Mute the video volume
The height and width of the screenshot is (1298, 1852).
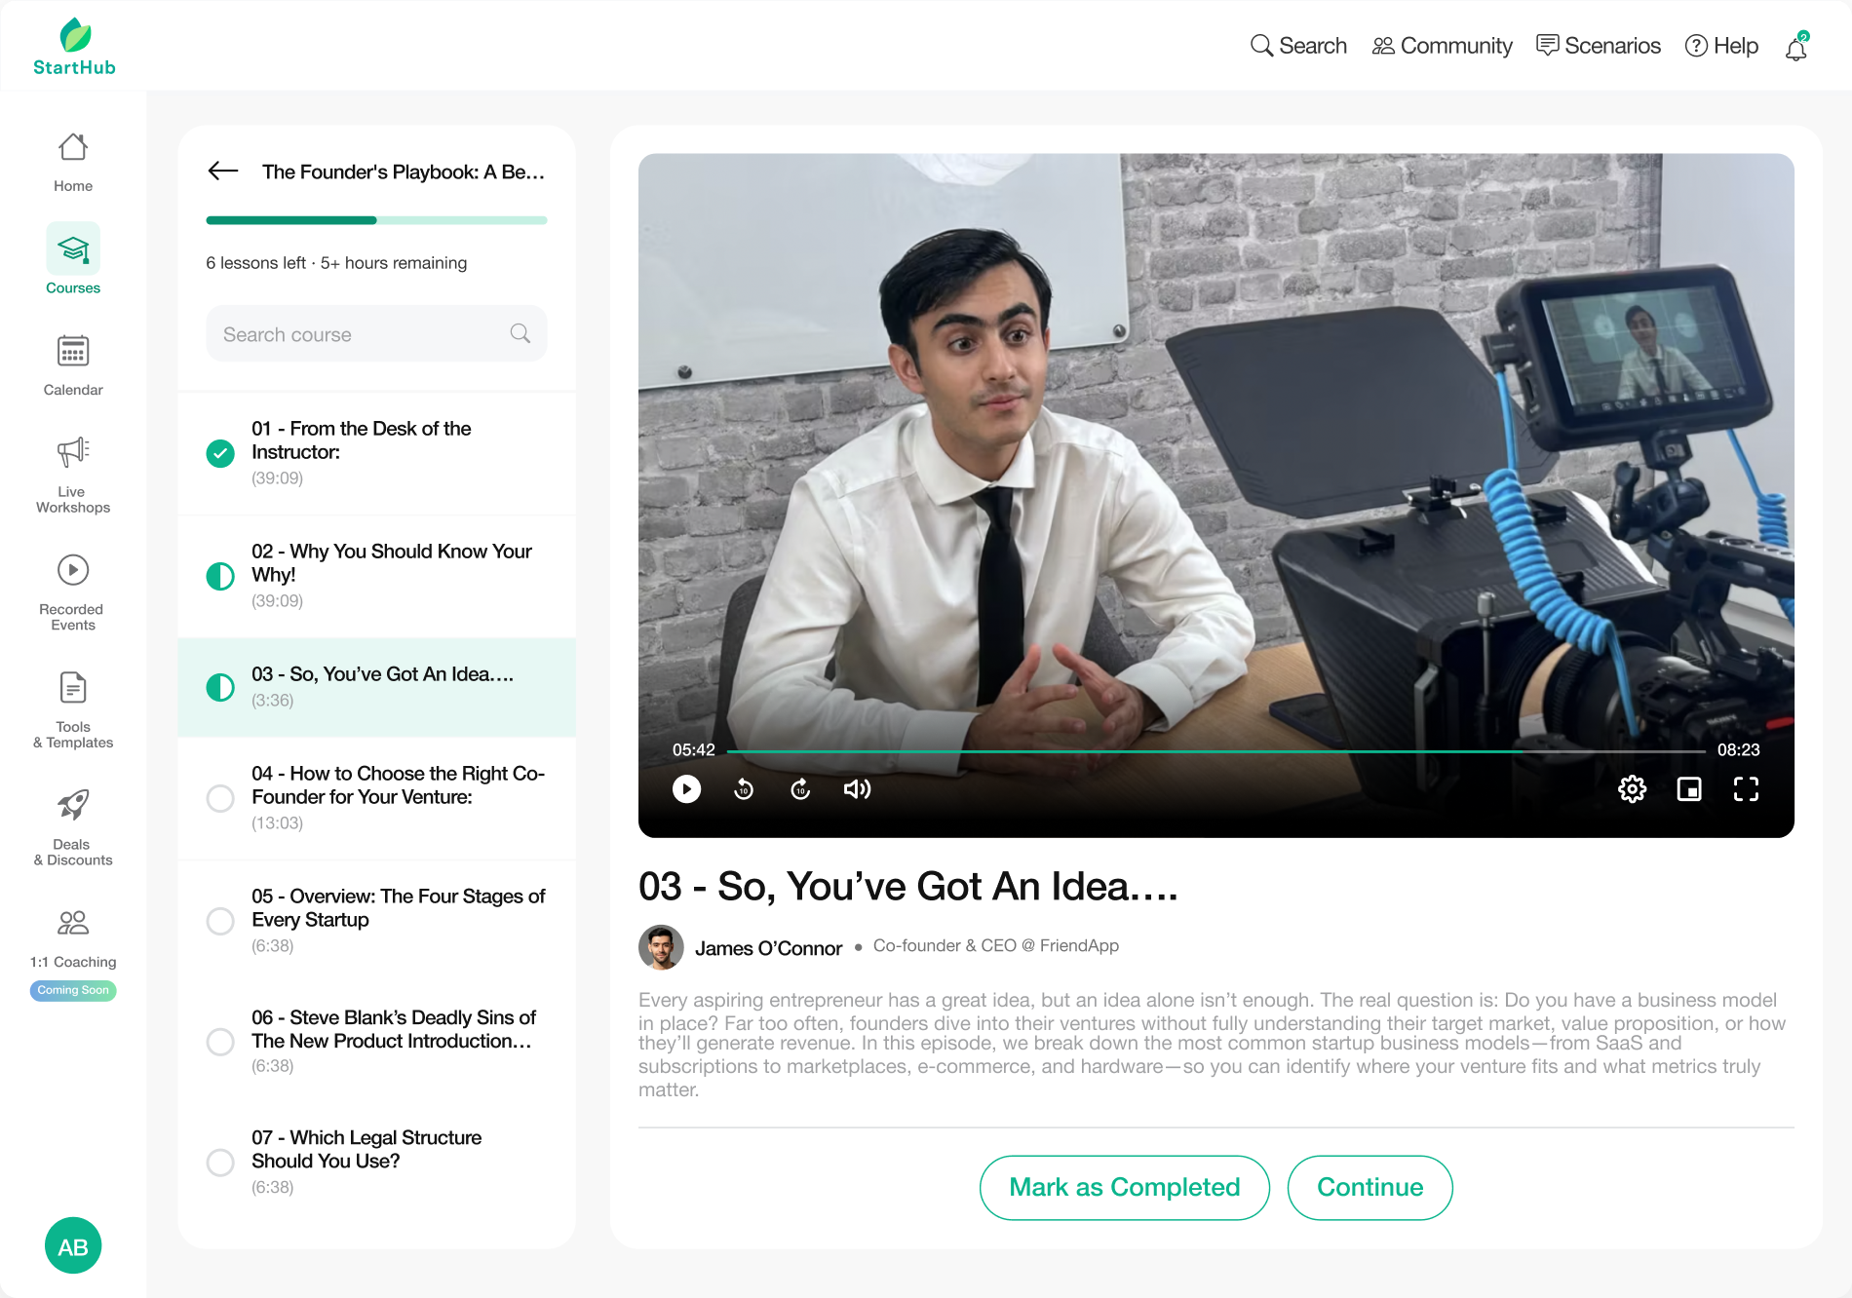point(857,789)
